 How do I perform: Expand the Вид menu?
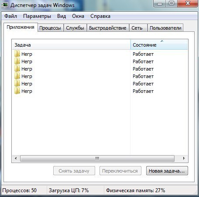point(62,16)
